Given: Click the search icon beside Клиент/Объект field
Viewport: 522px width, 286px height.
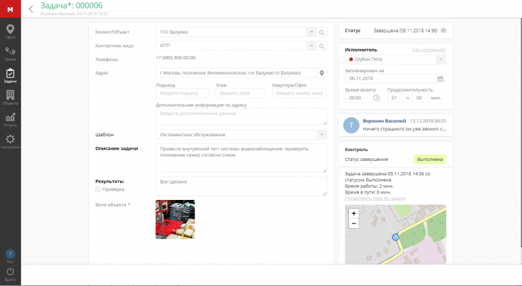Looking at the screenshot, I should [321, 31].
